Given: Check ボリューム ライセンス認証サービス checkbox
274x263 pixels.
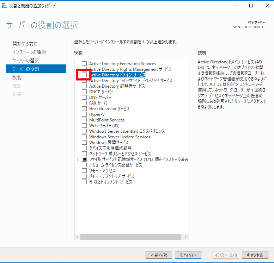Looking at the screenshot, I should click(x=84, y=165).
